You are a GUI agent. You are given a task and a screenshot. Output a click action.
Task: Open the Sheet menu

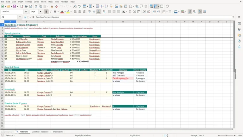(x=44, y=2)
